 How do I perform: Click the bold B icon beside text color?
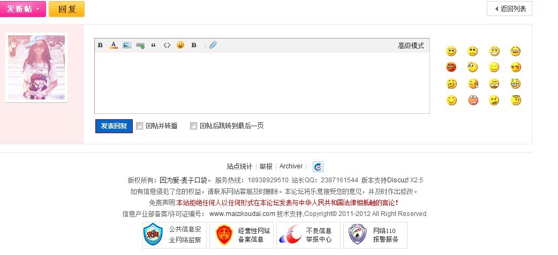coord(100,45)
